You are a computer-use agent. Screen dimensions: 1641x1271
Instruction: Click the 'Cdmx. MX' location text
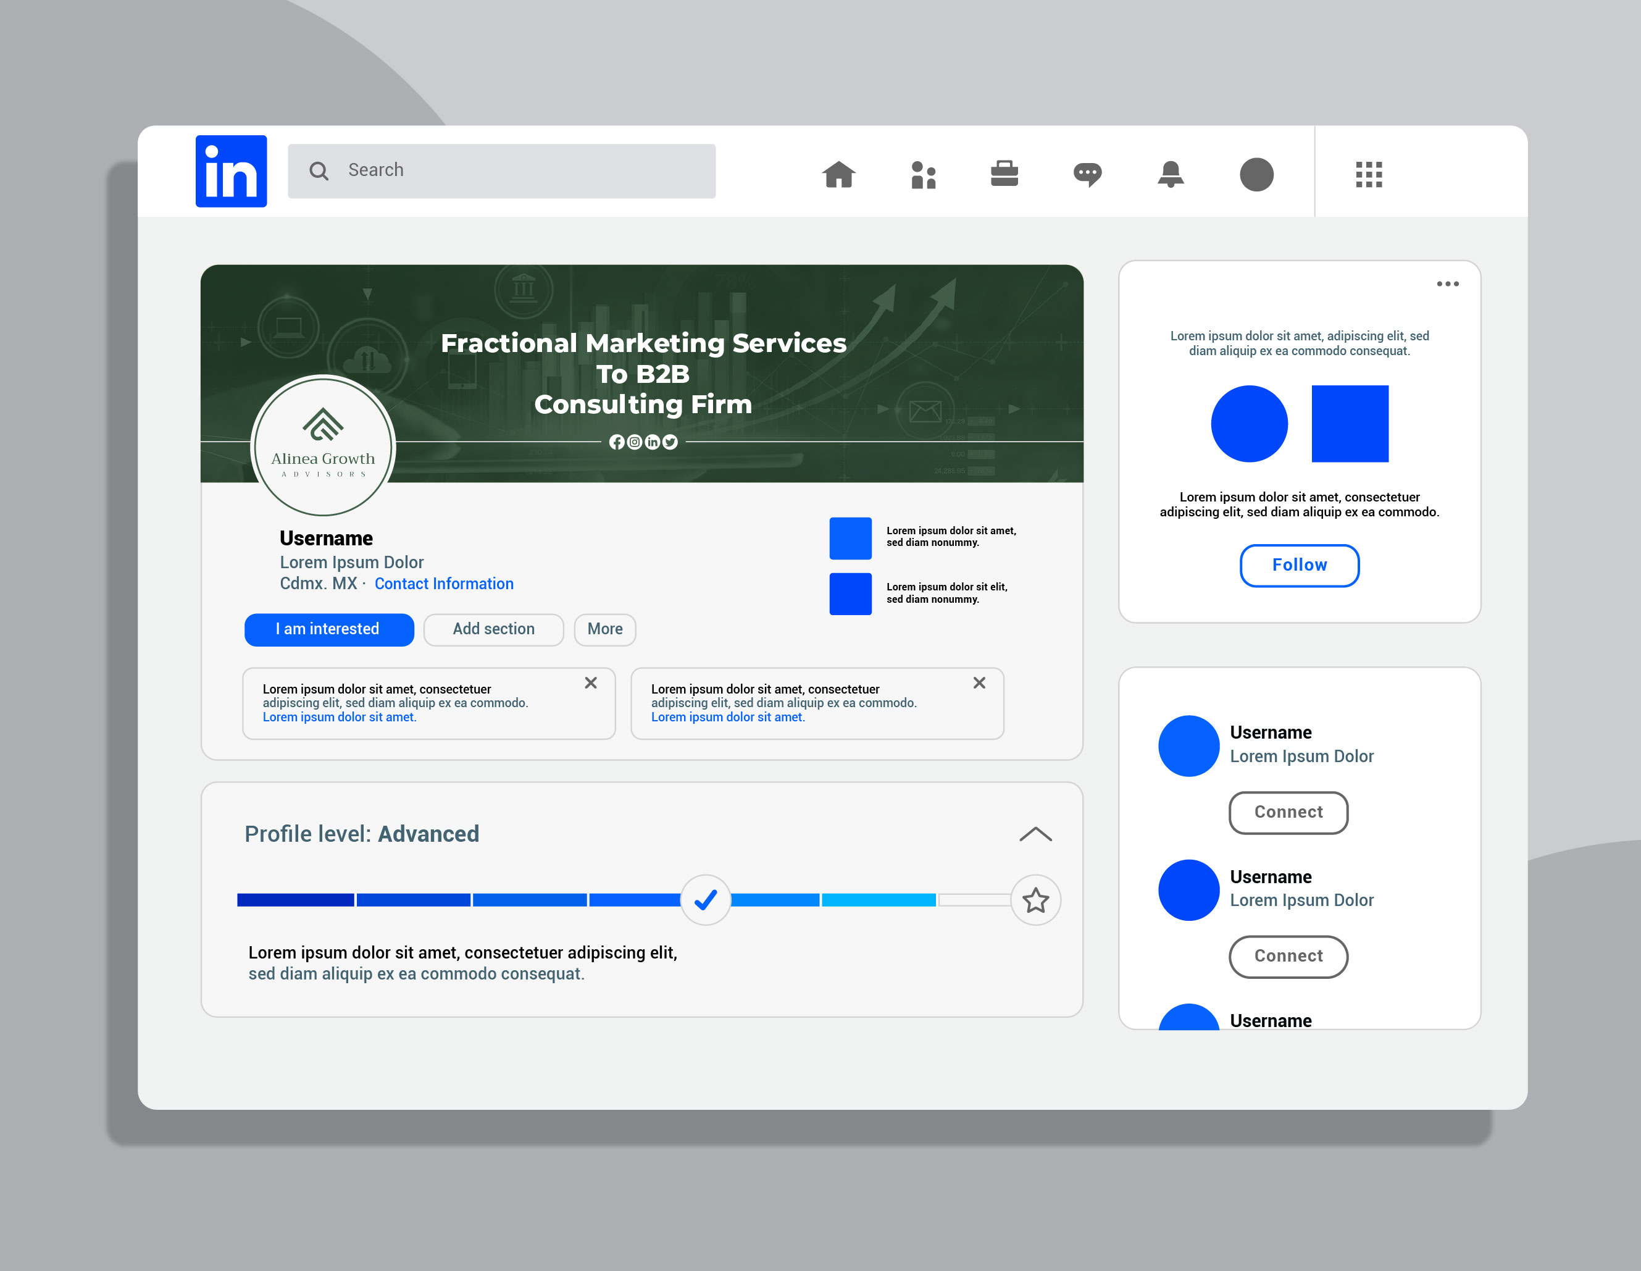319,584
